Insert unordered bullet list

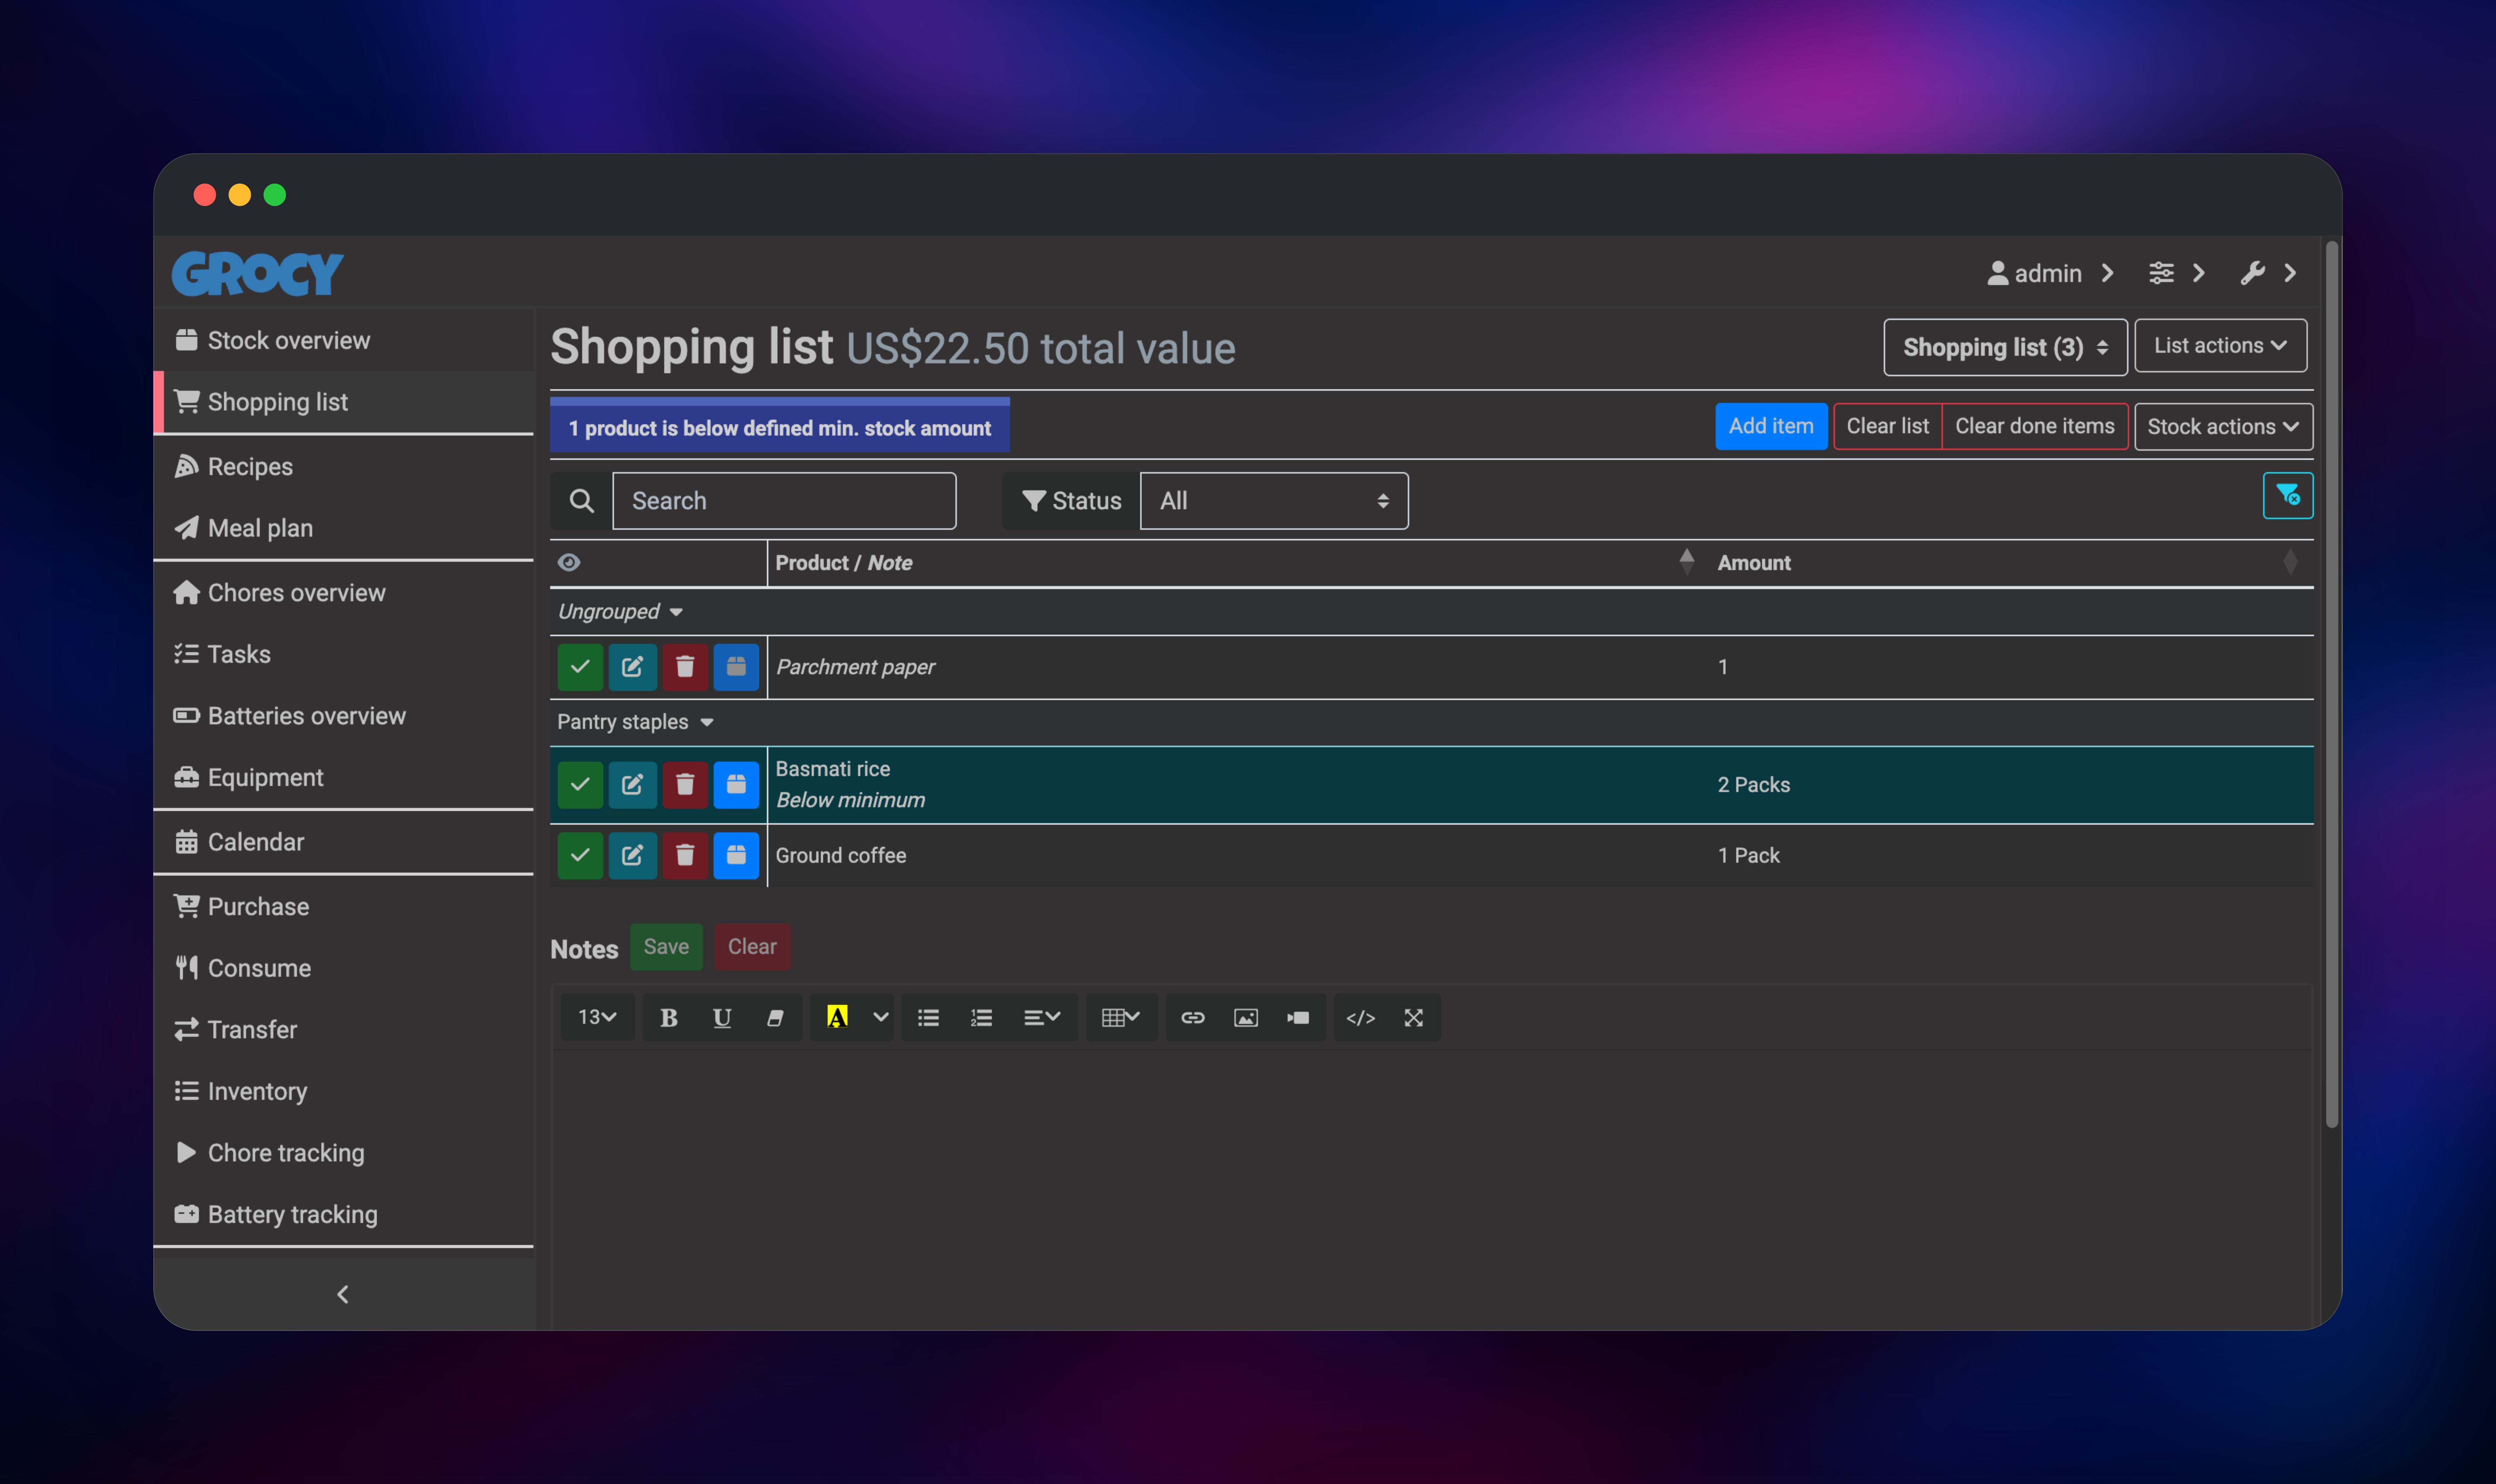928,1018
